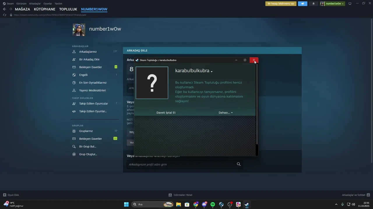Open the Dahası... dropdown in popup
This screenshot has width=373, height=209.
click(226, 113)
